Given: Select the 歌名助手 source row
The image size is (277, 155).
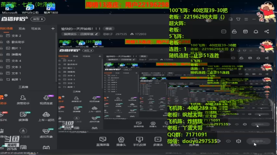Looking at the screenshot, I should click(x=28, y=42).
